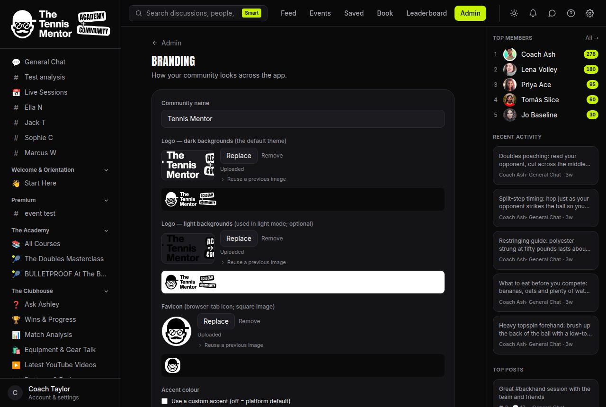Remove the dark background logo
Image resolution: width=606 pixels, height=407 pixels.
click(272, 156)
